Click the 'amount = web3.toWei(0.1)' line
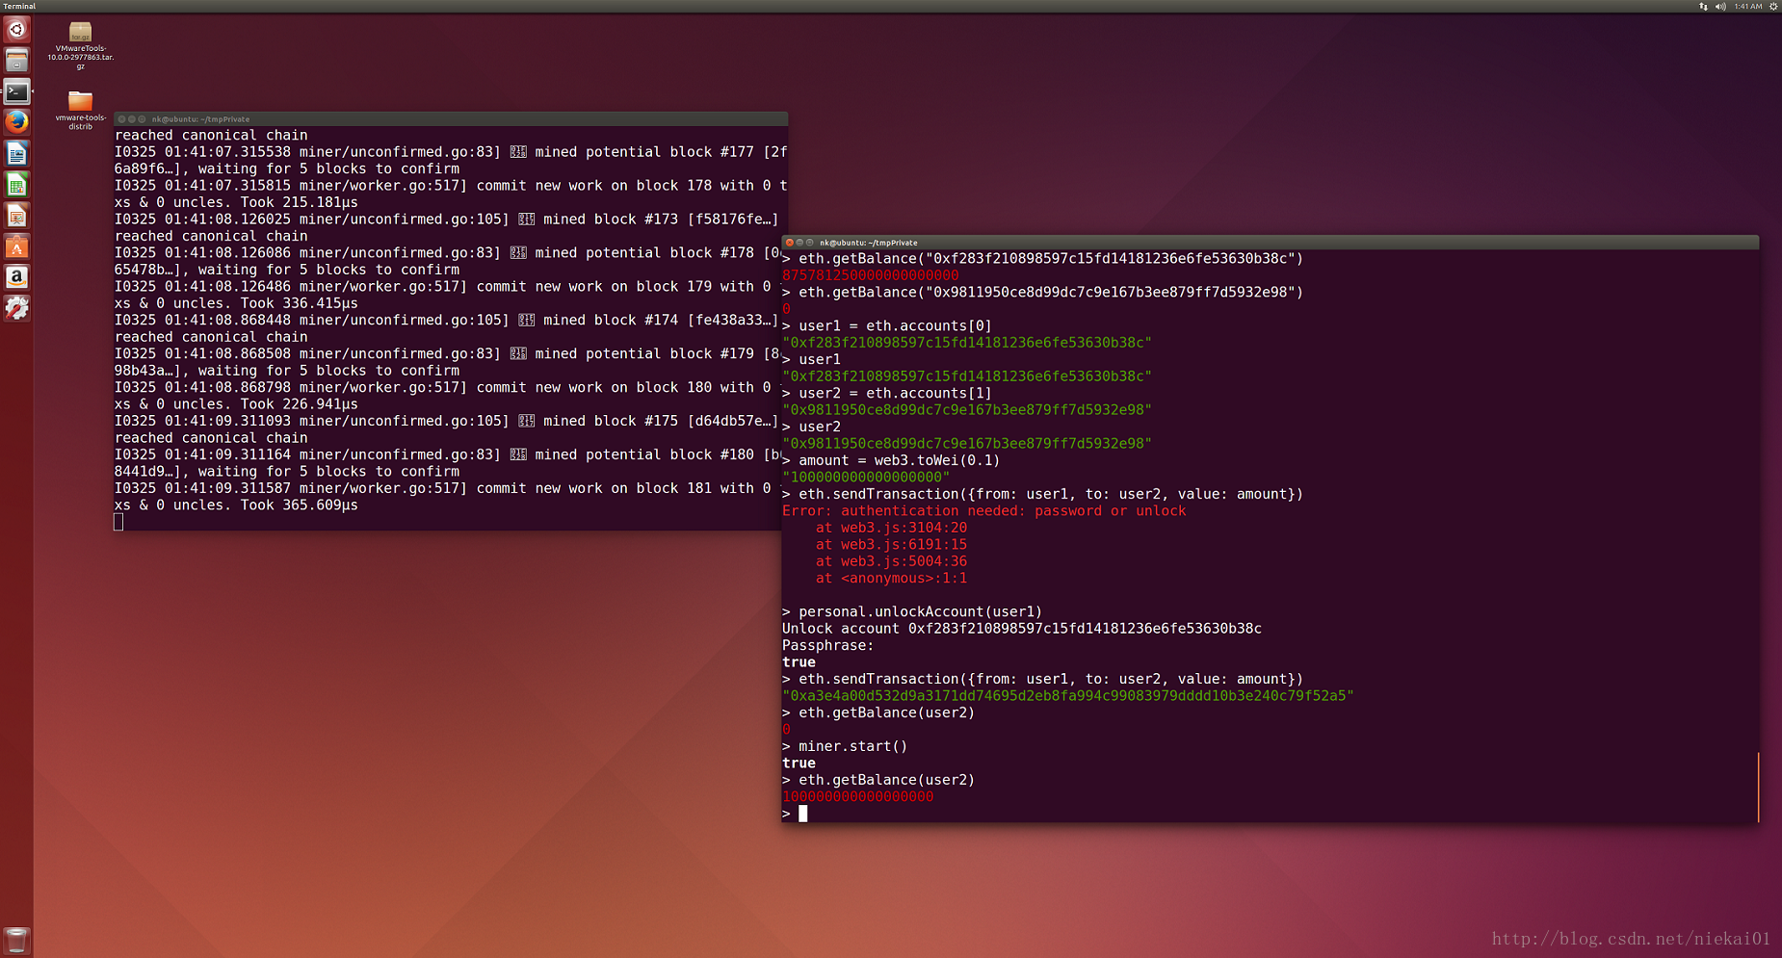The image size is (1782, 958). 891,460
